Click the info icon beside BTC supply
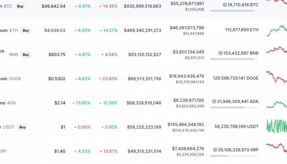Viewport: 287px width, 164px height. (x=225, y=5)
